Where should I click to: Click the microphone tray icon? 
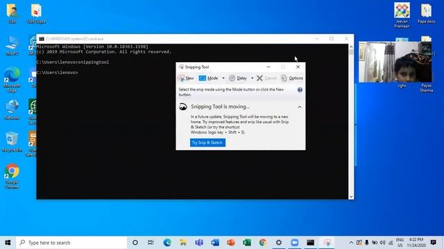(x=367, y=243)
